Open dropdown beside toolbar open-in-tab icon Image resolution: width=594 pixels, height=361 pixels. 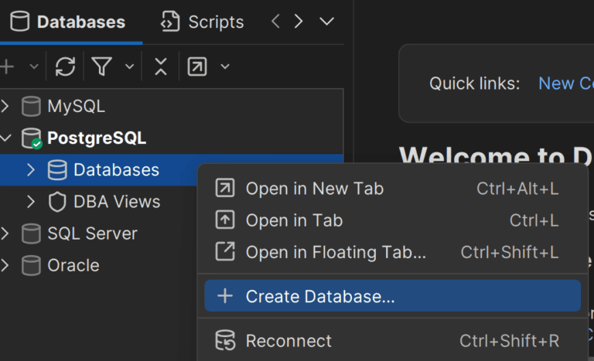[x=225, y=66]
